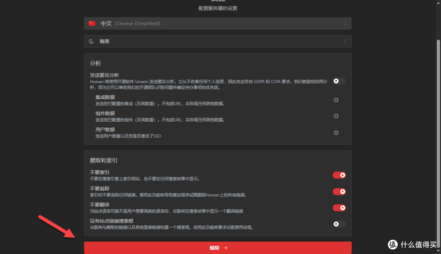Screen dimensions: 441x254
Task: Click the red 继续 button
Action: (x=218, y=248)
